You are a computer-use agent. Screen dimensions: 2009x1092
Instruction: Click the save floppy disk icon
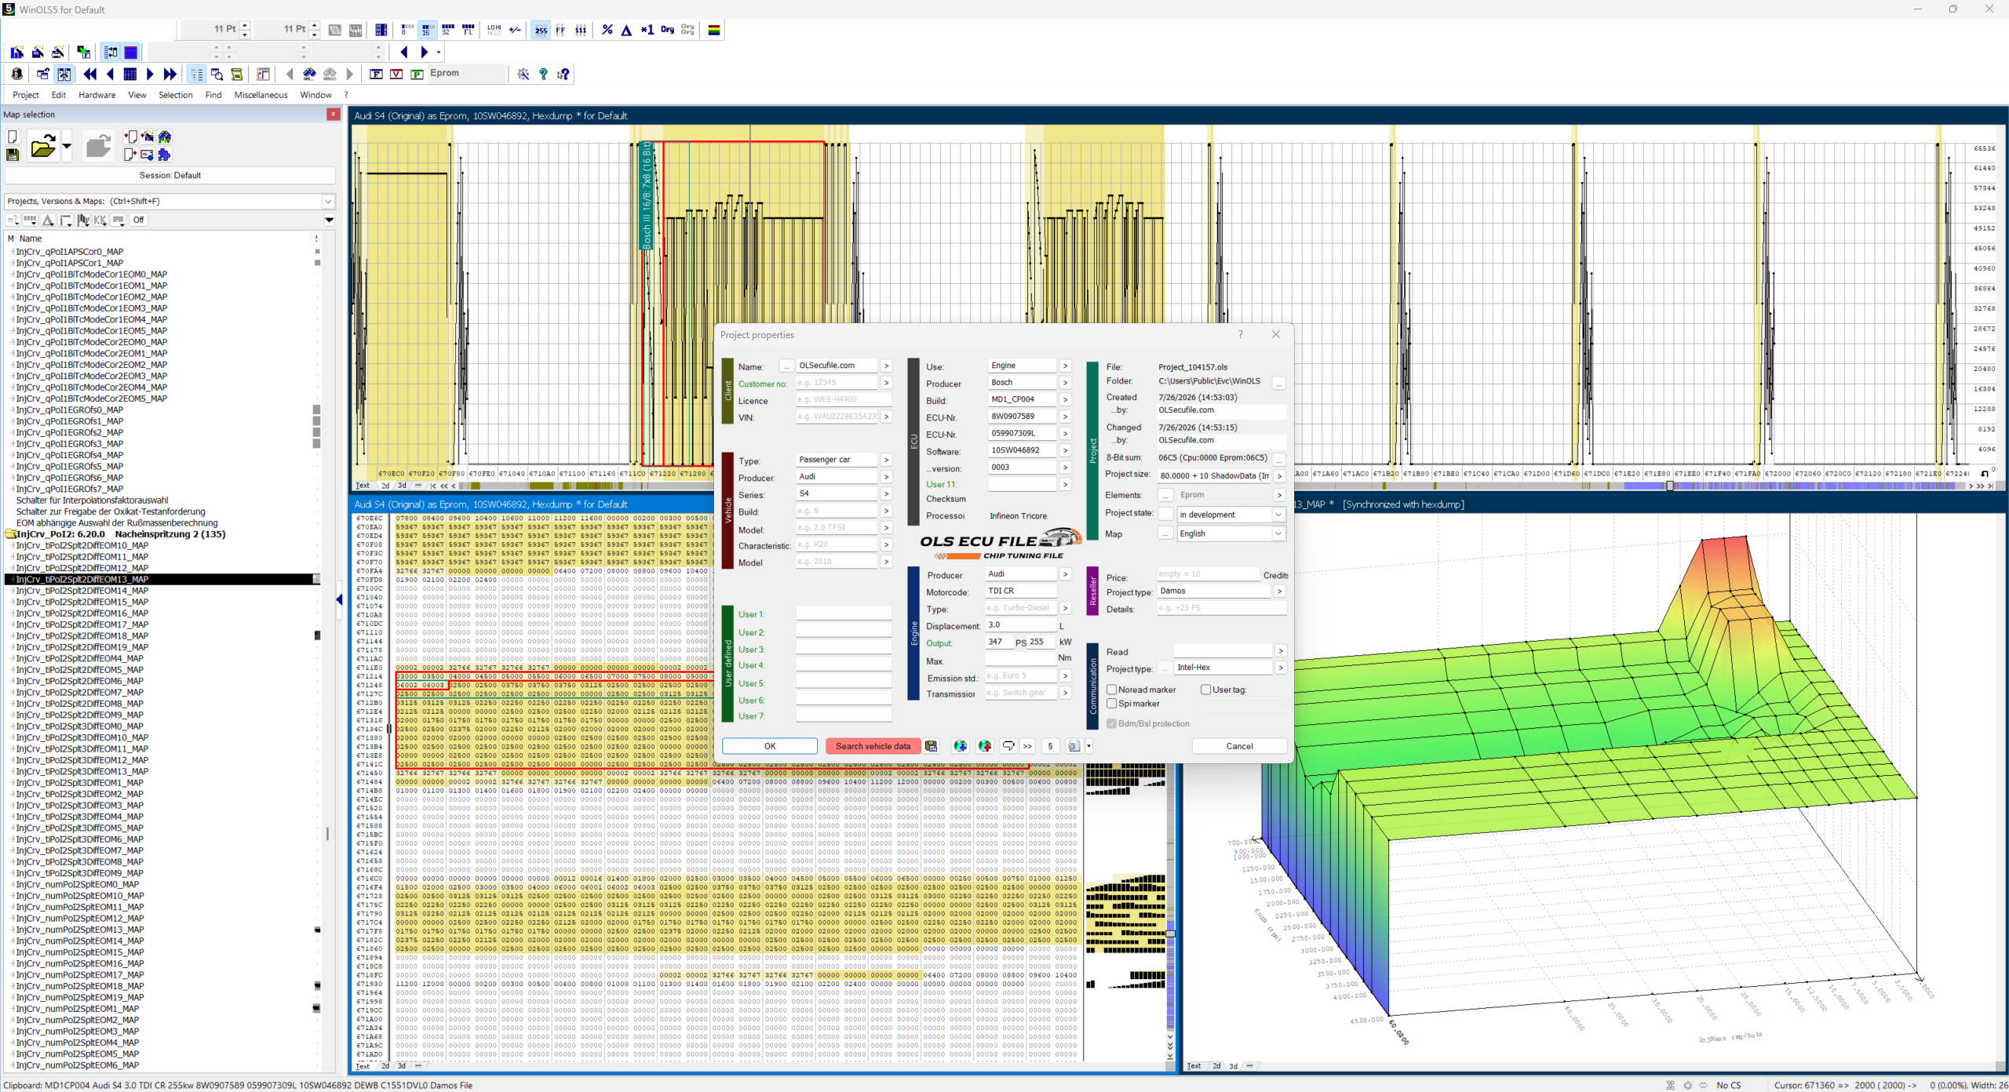[x=13, y=155]
